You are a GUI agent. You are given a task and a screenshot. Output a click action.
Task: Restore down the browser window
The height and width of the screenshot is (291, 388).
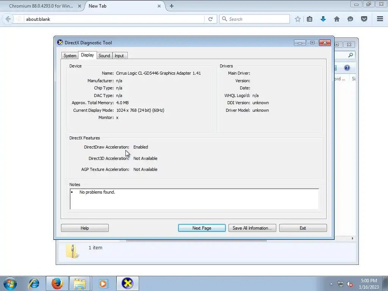(x=369, y=4)
